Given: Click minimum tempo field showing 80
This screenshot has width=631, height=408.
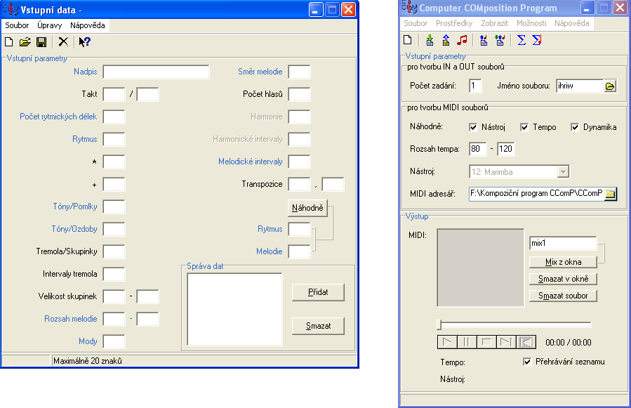Looking at the screenshot, I should coord(478,149).
